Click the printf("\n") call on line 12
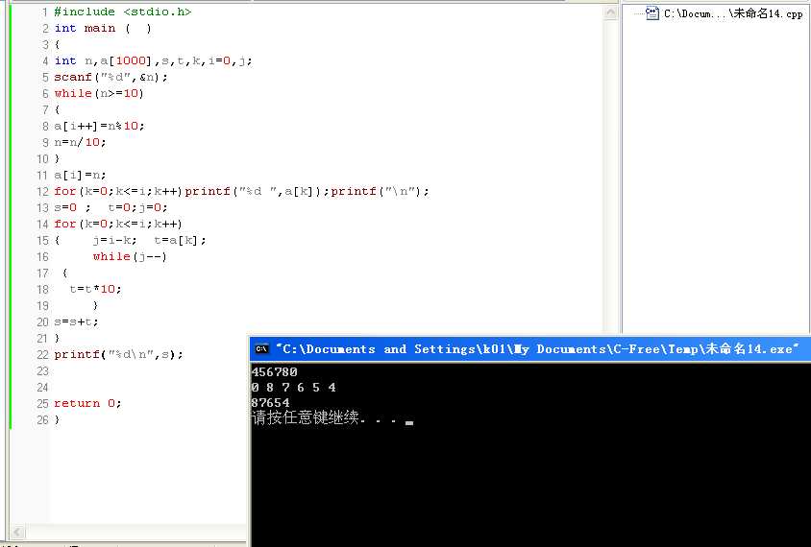This screenshot has height=547, width=811. [381, 191]
